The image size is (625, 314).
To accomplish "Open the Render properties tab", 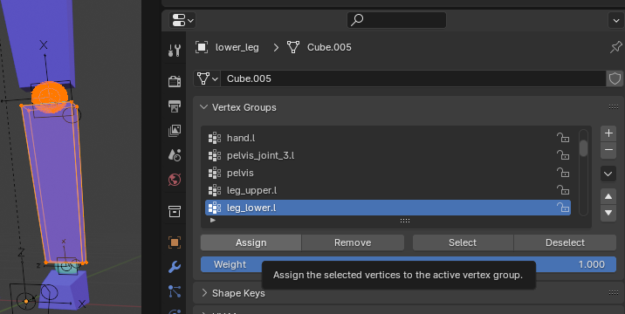I will (x=175, y=81).
